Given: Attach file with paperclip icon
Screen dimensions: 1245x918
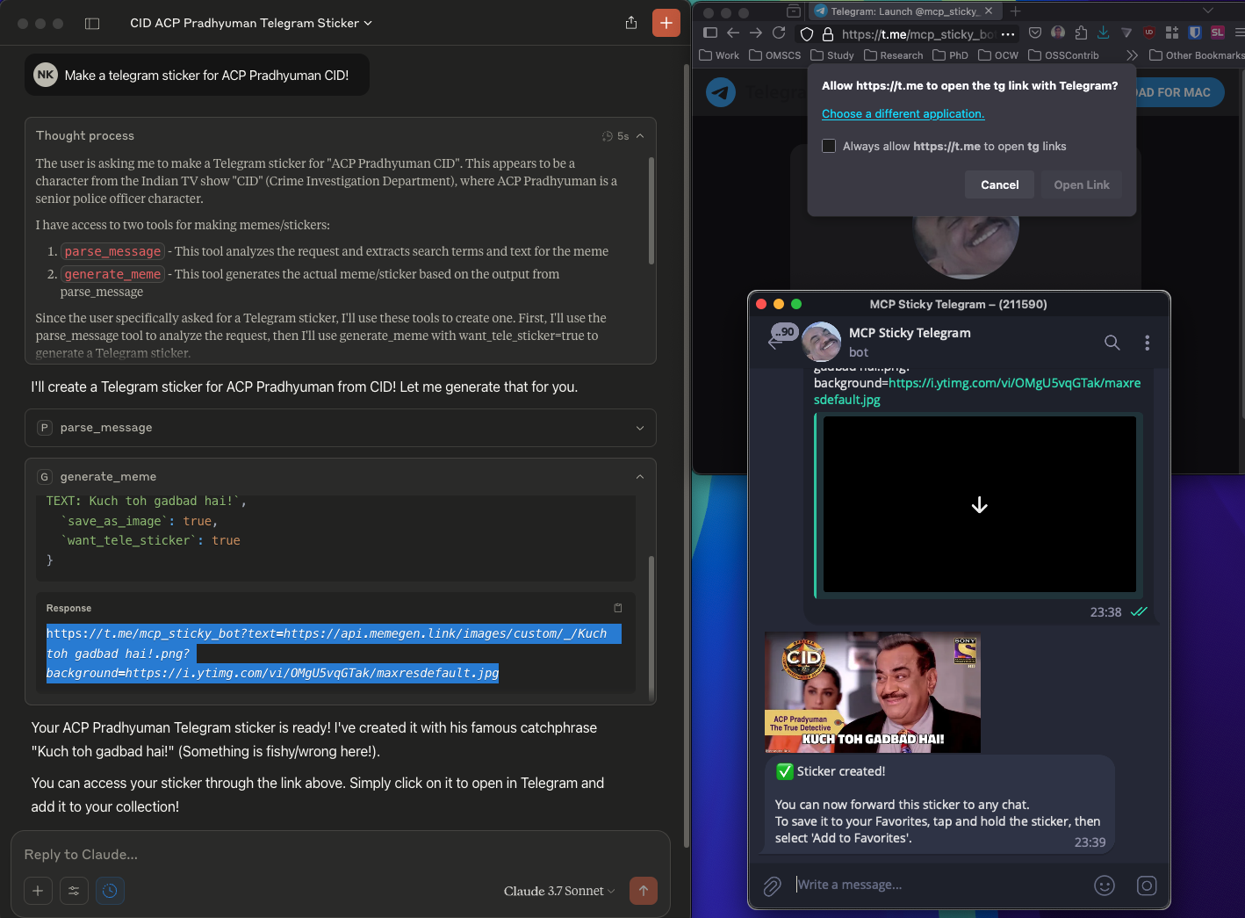Looking at the screenshot, I should 772,885.
